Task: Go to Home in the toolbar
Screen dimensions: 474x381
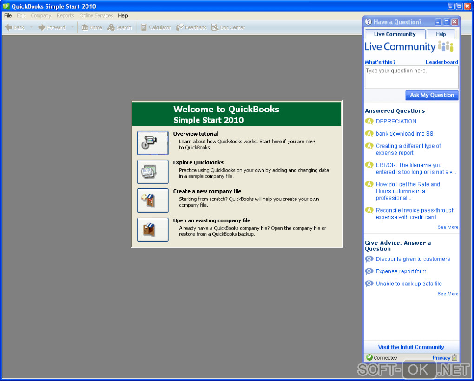Action: [x=92, y=27]
